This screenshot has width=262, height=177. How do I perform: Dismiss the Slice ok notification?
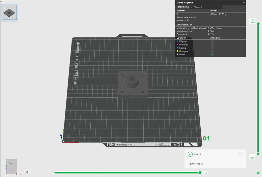[x=240, y=154]
